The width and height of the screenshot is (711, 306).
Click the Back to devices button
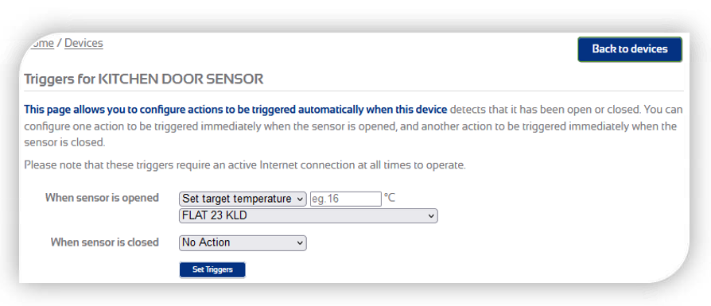tap(630, 49)
